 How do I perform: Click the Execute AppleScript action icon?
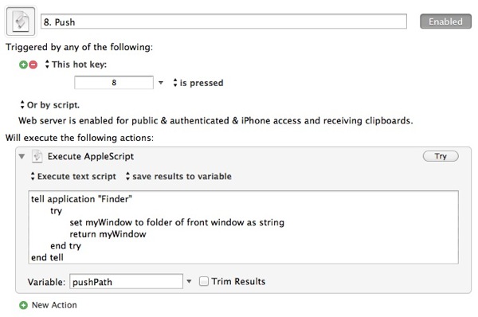37,156
